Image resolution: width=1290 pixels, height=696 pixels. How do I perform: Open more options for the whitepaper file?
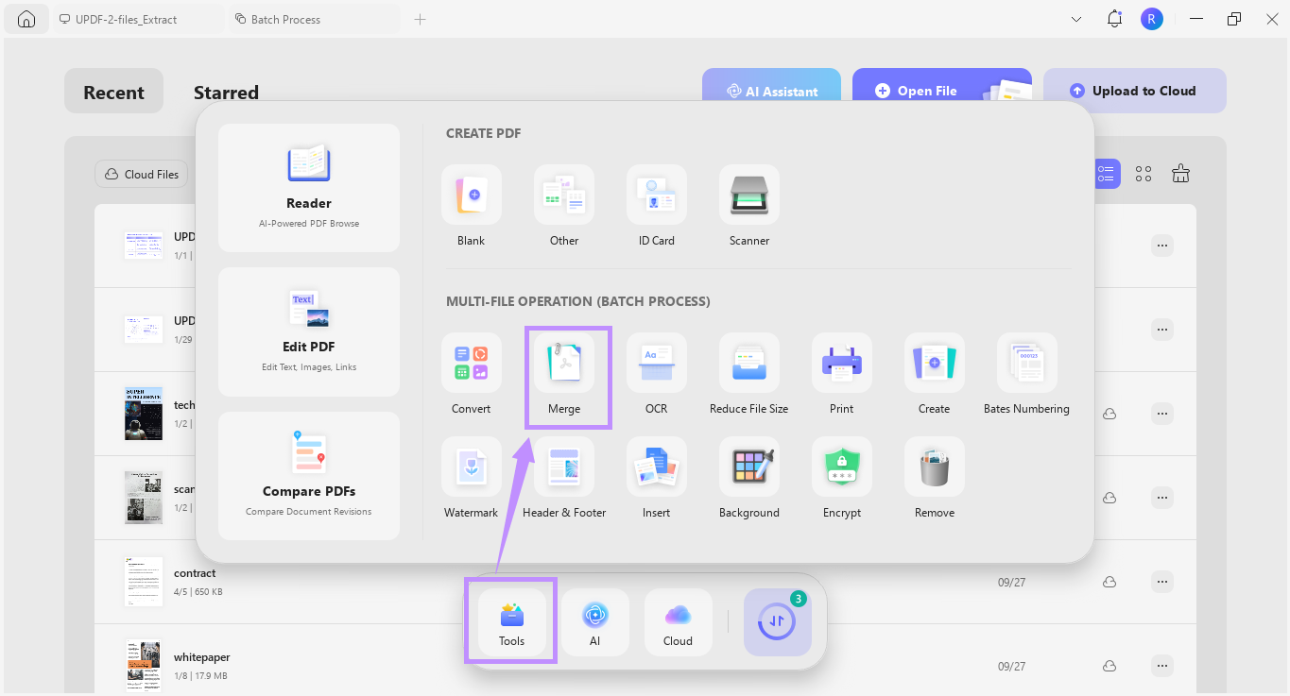1161,665
